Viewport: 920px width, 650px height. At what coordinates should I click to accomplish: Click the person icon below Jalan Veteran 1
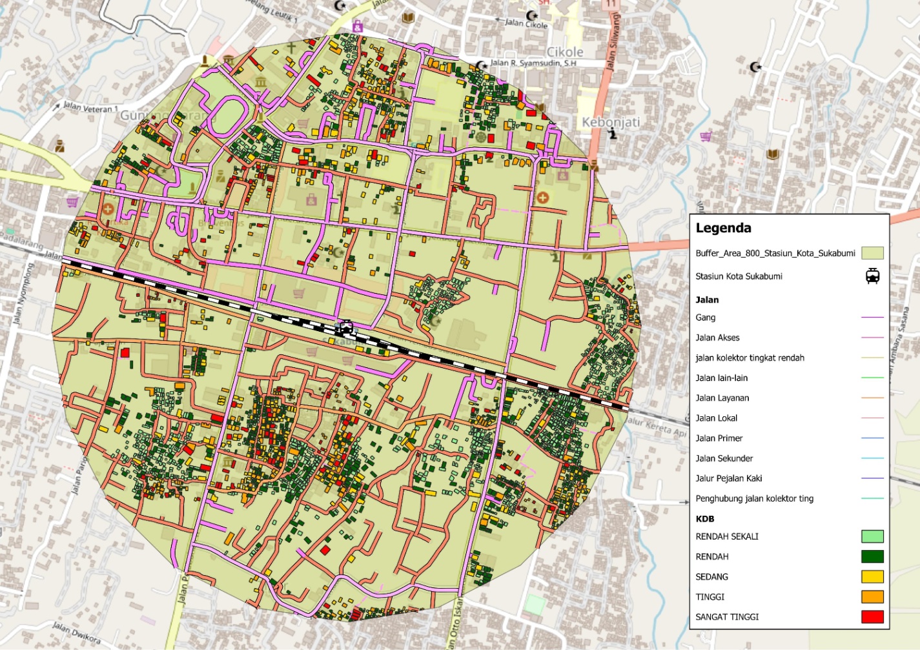tap(59, 146)
